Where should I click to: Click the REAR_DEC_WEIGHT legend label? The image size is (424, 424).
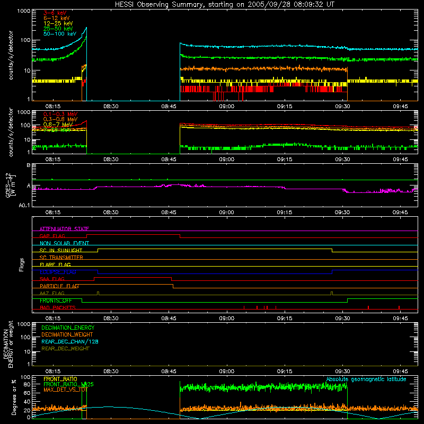(x=65, y=349)
